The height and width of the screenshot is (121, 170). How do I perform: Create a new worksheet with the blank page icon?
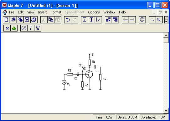pyautogui.click(x=6, y=20)
